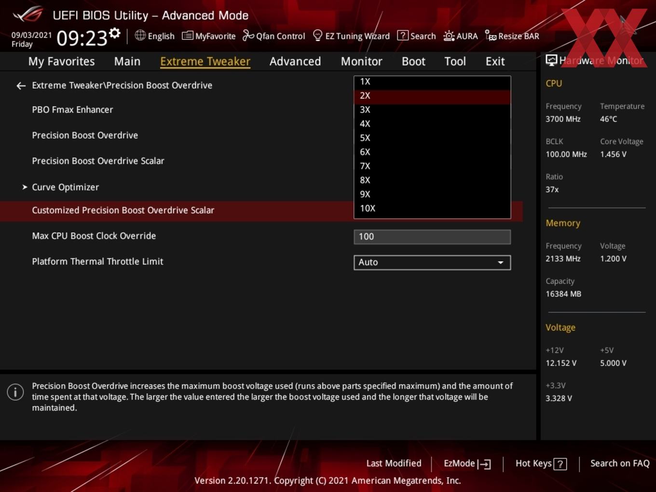Click Max CPU Boost Clock Override field

[432, 237]
